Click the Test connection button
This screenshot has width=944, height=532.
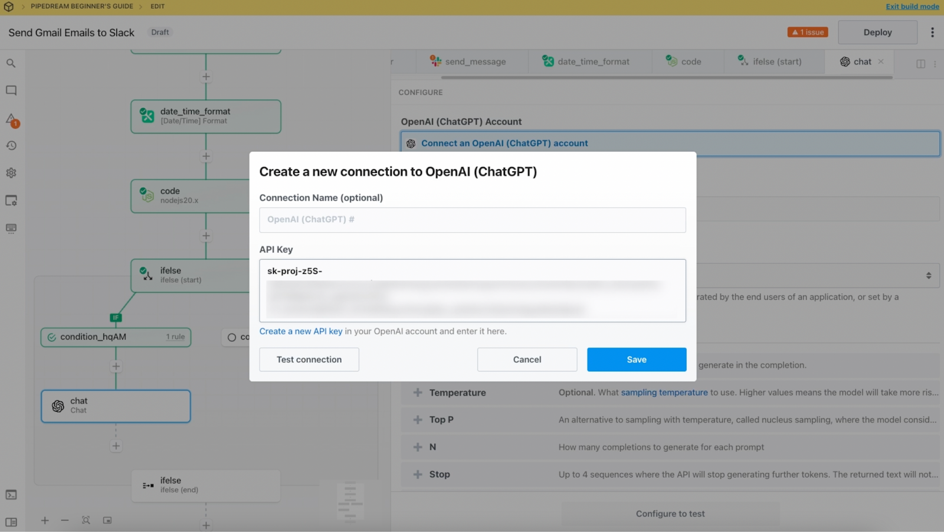coord(309,360)
